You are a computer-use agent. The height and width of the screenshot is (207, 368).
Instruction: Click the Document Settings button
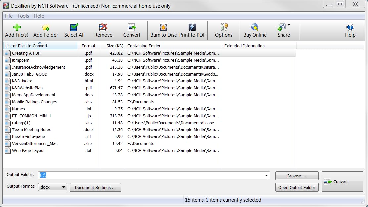click(x=96, y=187)
